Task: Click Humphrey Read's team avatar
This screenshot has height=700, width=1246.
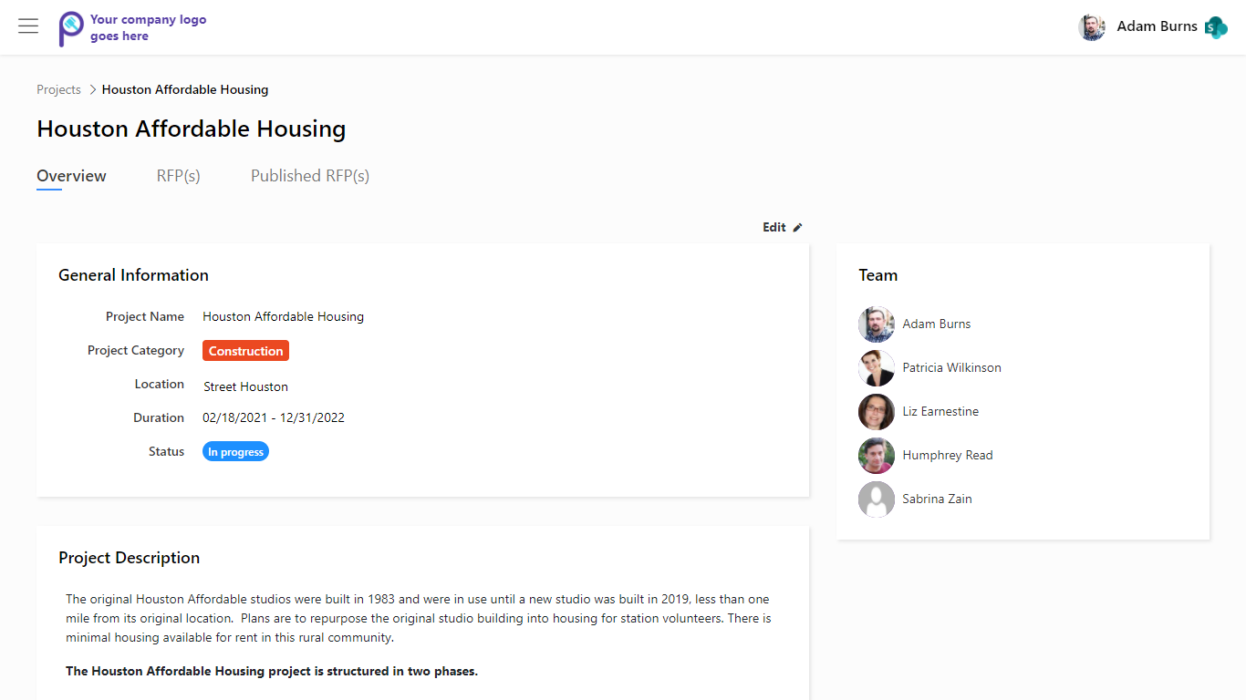Action: (877, 456)
